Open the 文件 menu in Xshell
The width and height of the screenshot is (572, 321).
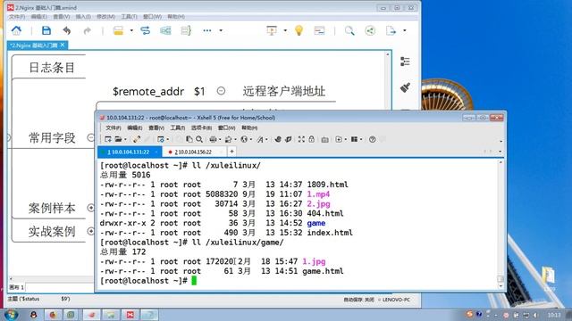click(114, 128)
